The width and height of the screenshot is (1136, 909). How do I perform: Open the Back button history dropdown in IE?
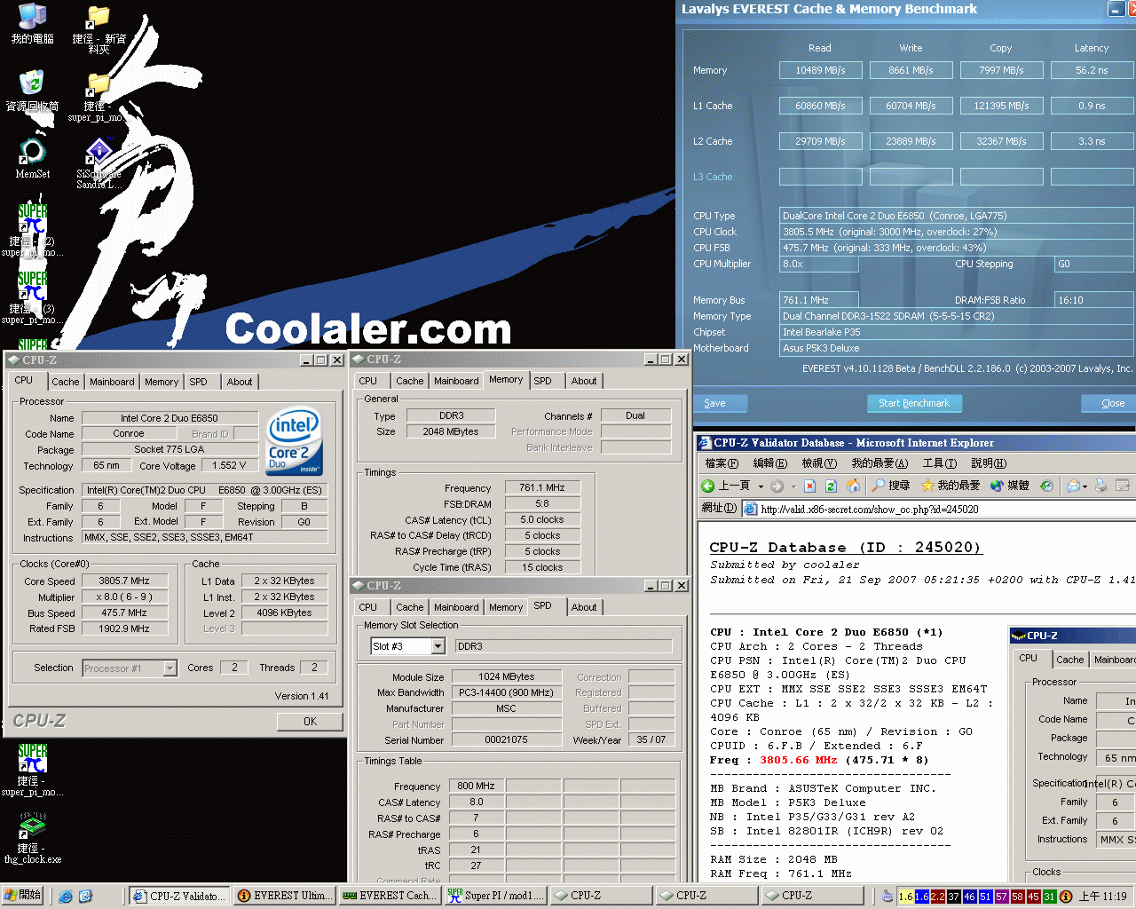[761, 486]
